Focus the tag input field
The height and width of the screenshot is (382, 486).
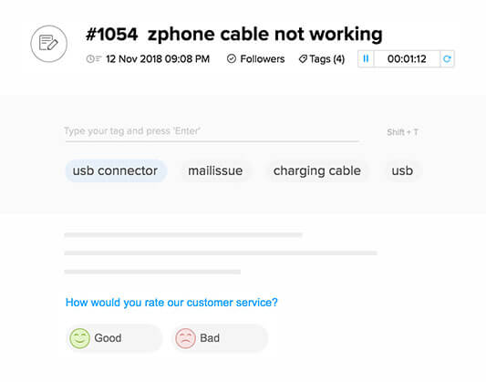212,131
